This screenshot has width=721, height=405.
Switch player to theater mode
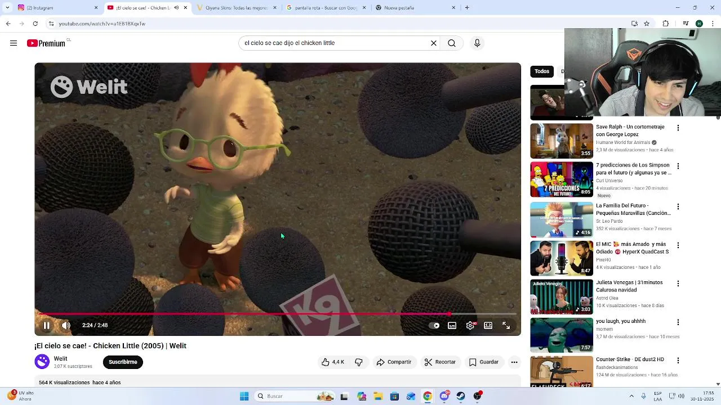point(488,325)
